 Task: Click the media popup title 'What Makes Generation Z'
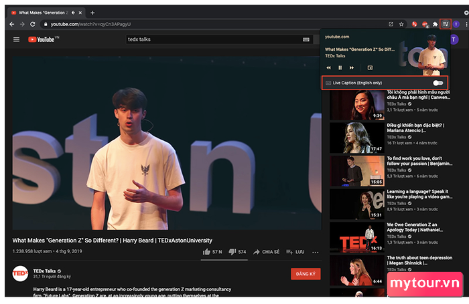pos(360,49)
